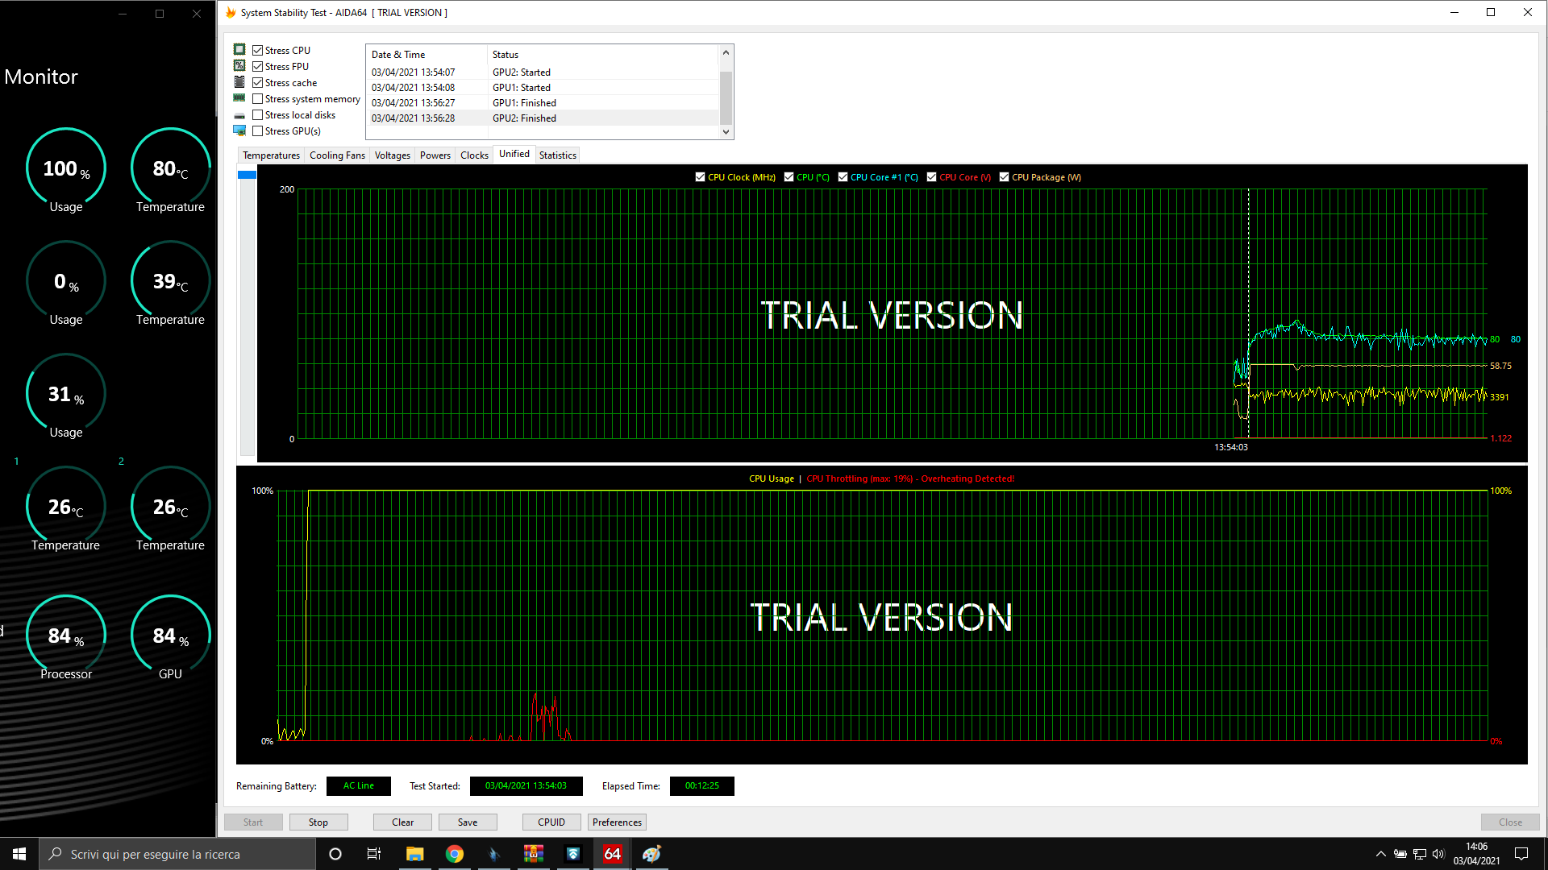This screenshot has width=1548, height=870.
Task: Toggle the Stress CPU checkbox
Action: click(x=258, y=50)
